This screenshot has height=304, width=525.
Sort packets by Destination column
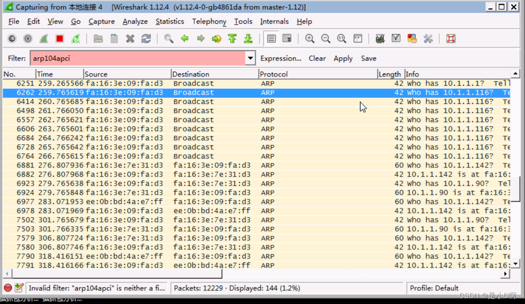215,74
